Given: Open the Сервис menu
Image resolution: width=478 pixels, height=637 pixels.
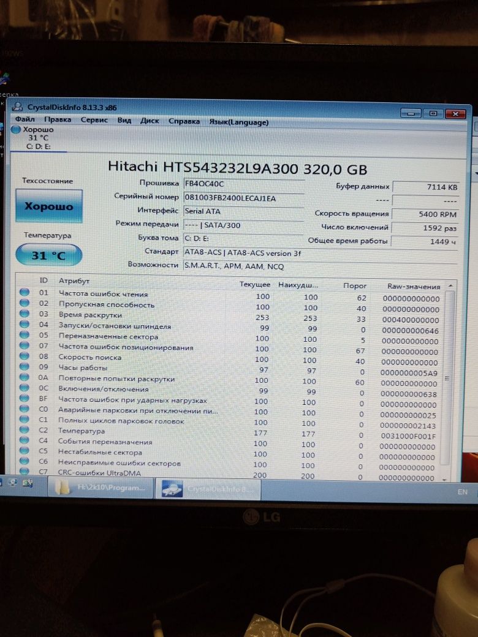Looking at the screenshot, I should (94, 120).
